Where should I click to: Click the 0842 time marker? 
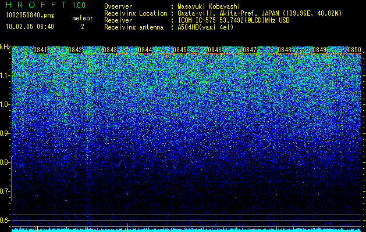point(75,50)
